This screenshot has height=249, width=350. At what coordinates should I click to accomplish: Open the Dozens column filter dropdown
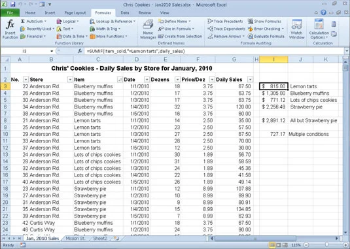click(177, 80)
